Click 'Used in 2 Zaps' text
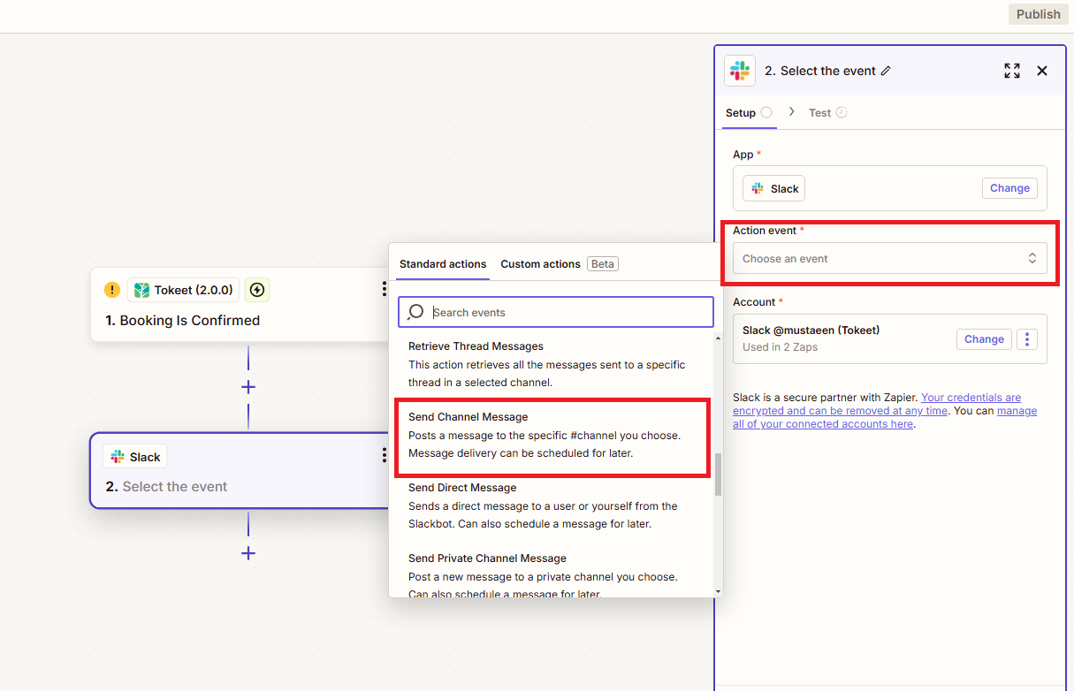Viewport: 1074px width, 691px height. pyautogui.click(x=780, y=347)
